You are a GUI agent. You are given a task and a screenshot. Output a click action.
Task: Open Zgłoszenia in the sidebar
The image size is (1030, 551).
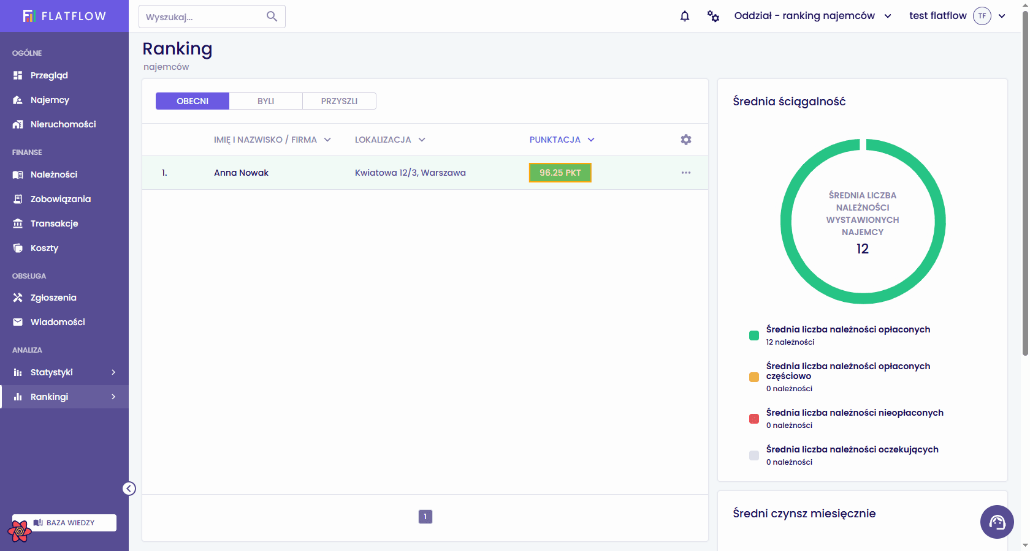coord(53,298)
